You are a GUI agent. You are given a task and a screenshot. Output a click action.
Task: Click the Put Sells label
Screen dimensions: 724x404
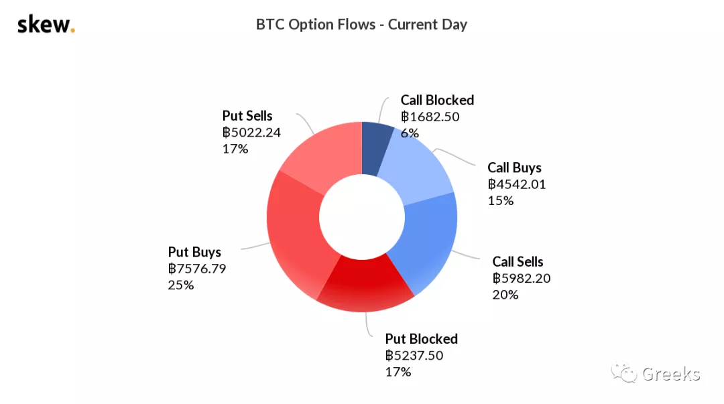pos(247,116)
